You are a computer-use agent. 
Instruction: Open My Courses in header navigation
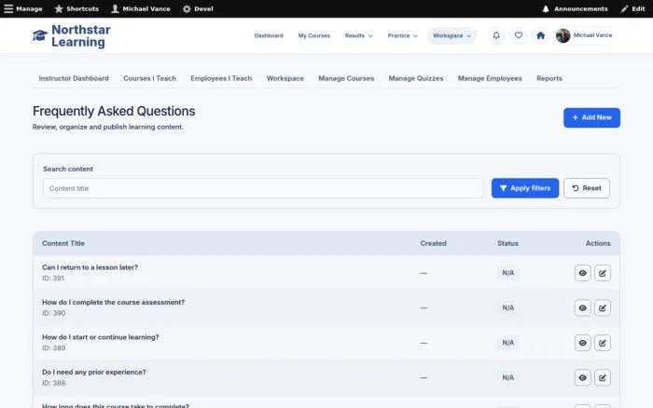pyautogui.click(x=314, y=35)
